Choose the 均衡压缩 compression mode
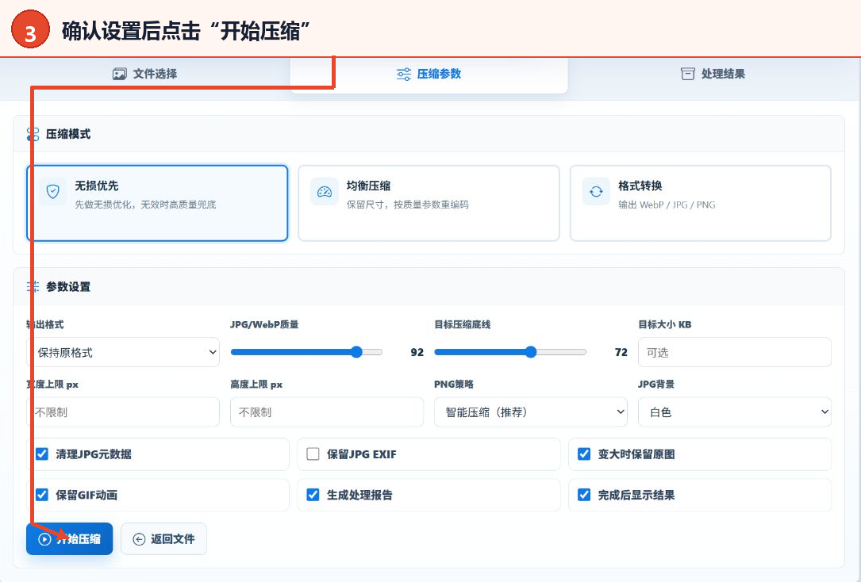Screen dimensions: 861x582 click(429, 203)
